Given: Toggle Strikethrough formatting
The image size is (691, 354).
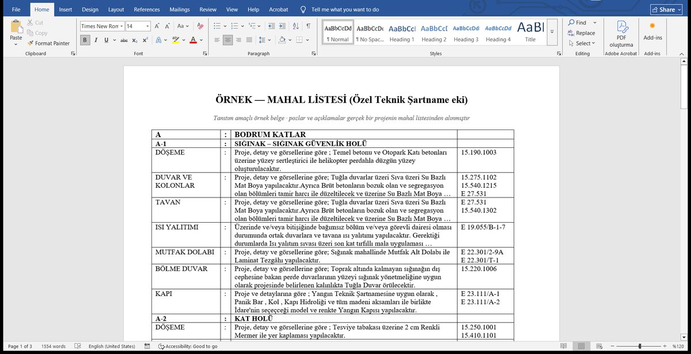Looking at the screenshot, I should coord(124,40).
